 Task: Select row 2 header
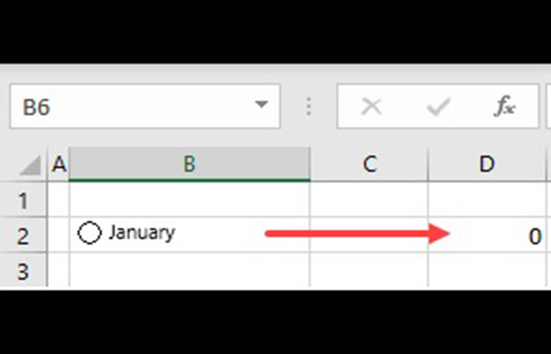(24, 234)
